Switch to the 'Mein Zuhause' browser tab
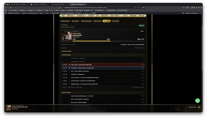Screen dimensions: 207x118 point(20,5)
